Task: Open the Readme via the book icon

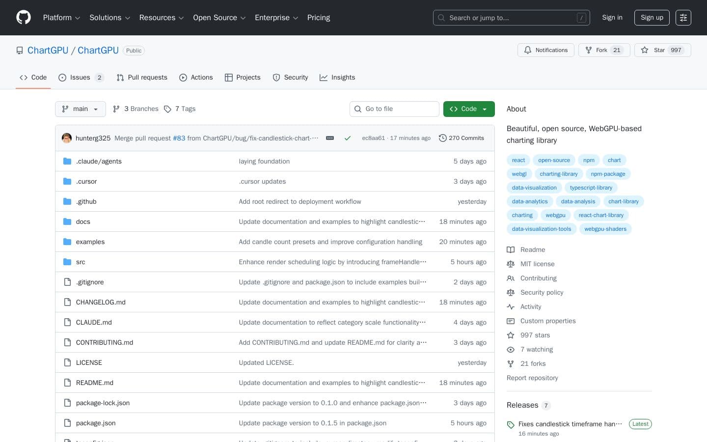Action: click(x=511, y=249)
